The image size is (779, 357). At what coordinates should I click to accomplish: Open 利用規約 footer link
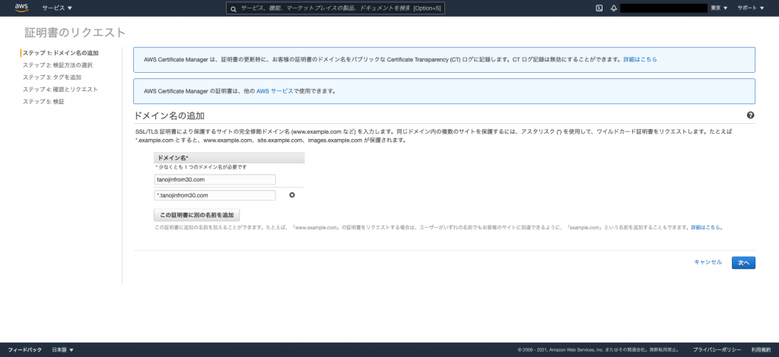(x=761, y=349)
